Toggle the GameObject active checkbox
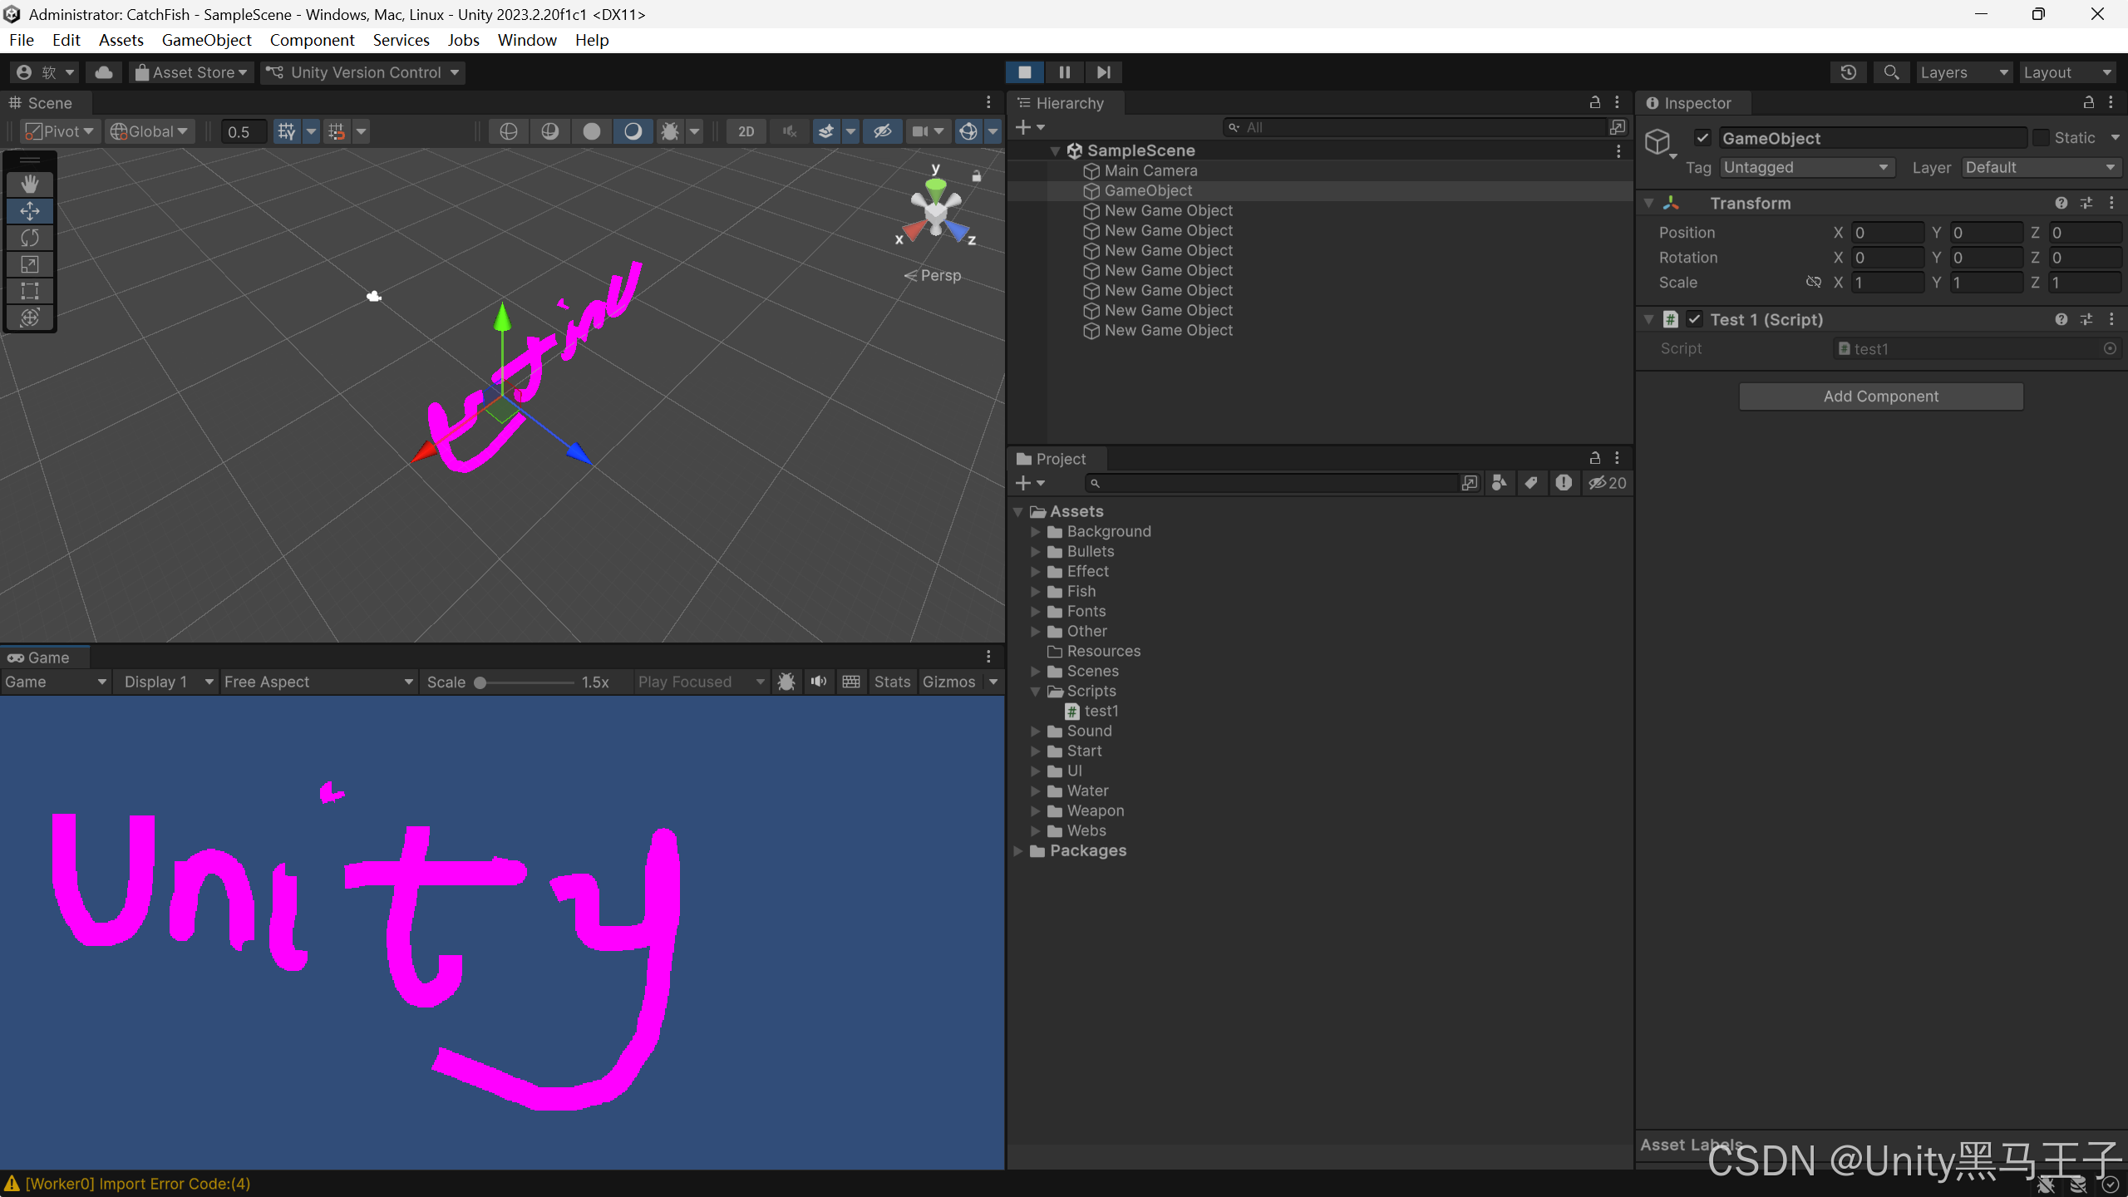2128x1197 pixels. pos(1702,138)
